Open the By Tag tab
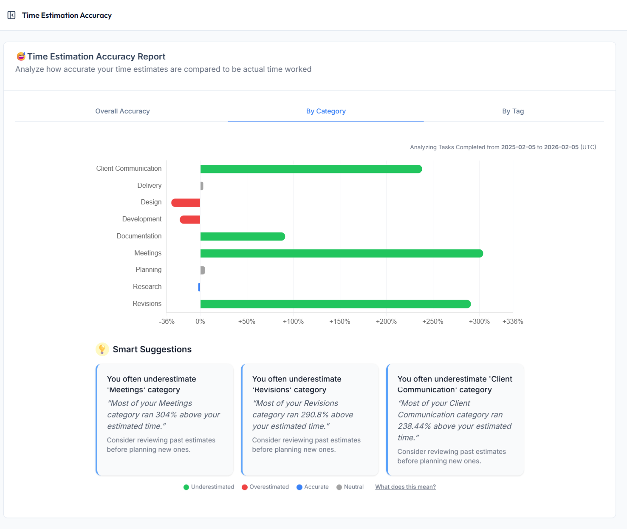 [513, 111]
